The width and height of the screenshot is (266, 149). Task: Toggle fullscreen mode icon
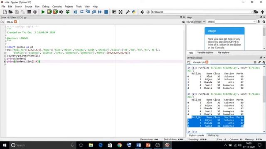(x=121, y=12)
